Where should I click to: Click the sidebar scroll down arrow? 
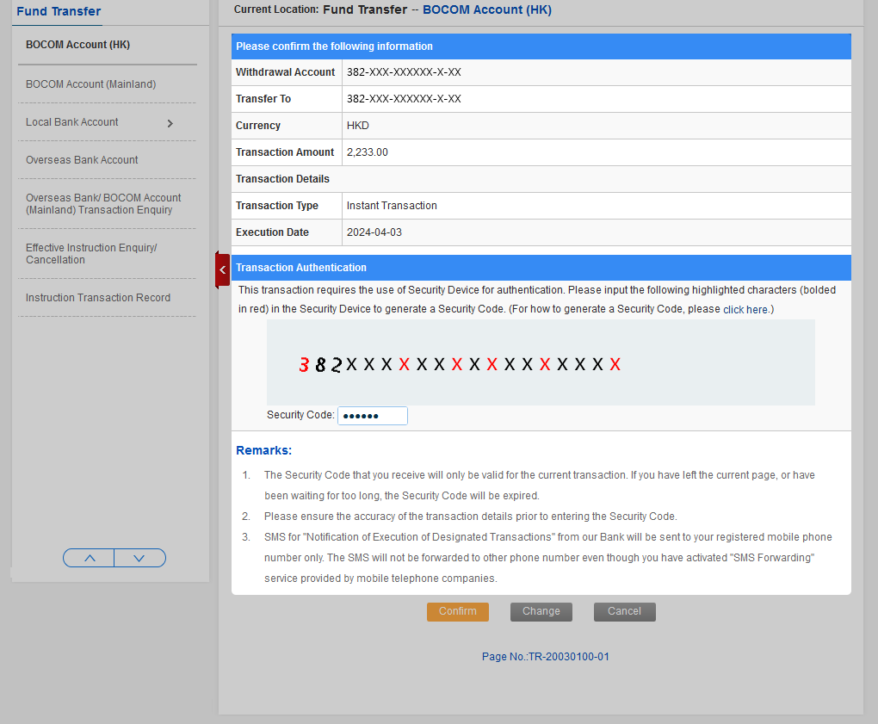tap(139, 558)
